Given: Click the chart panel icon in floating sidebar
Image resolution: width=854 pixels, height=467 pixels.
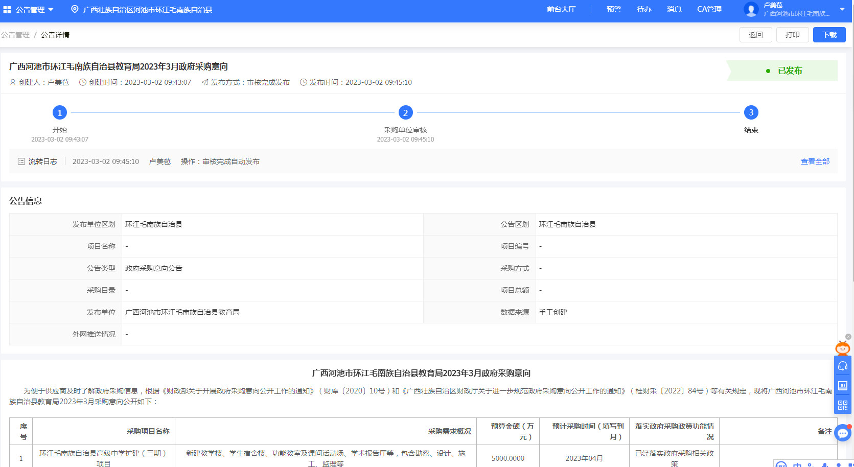Looking at the screenshot, I should pos(842,386).
